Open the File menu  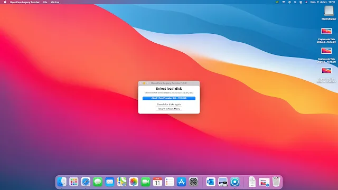point(45,2)
